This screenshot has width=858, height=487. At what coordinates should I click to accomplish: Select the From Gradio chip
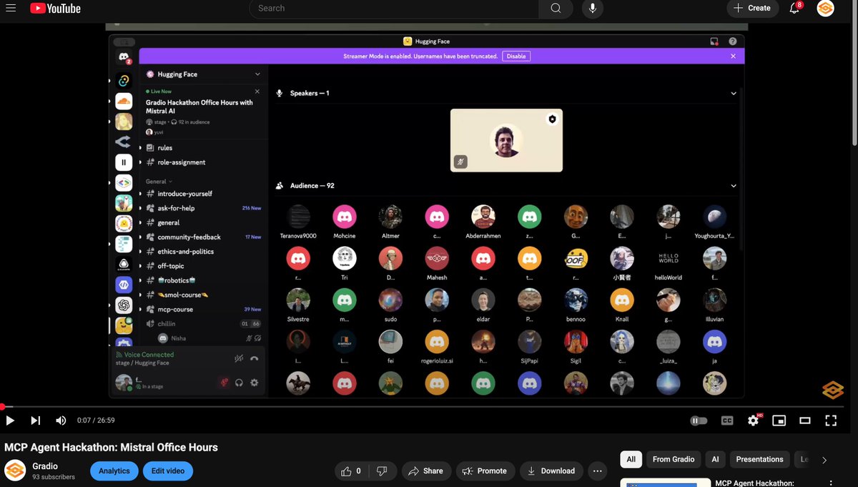tap(674, 459)
